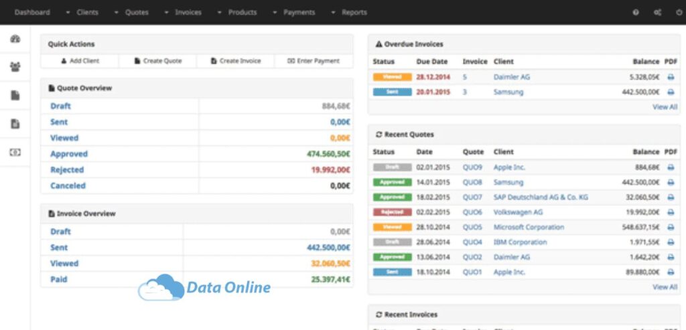Print PDF for Daimler AG overdue invoice

point(671,77)
